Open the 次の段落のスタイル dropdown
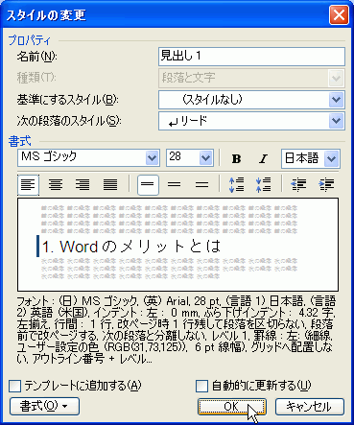 click(336, 121)
